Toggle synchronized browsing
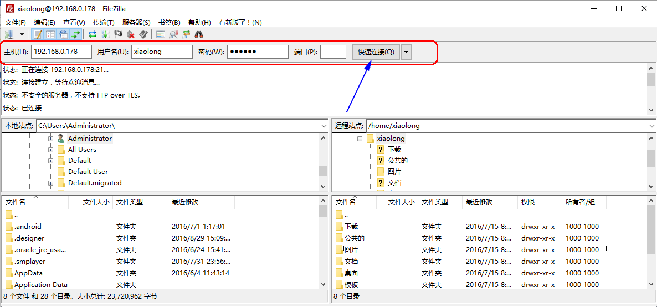 (187, 34)
